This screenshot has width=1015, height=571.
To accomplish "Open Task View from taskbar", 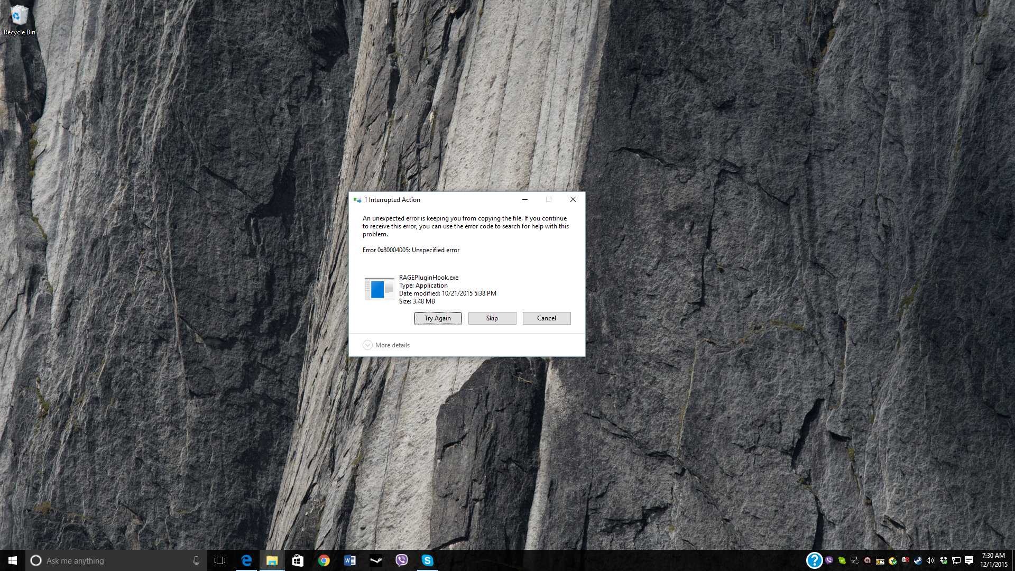I will tap(220, 560).
